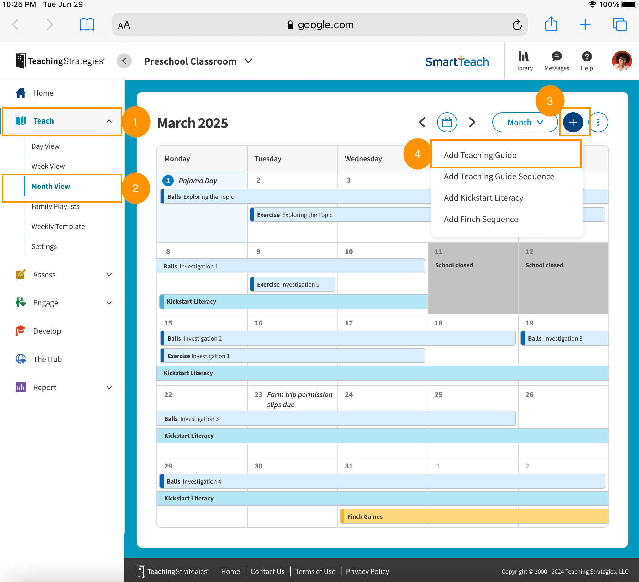Collapse the sidebar with arrow button
Image resolution: width=639 pixels, height=582 pixels.
pyautogui.click(x=124, y=61)
